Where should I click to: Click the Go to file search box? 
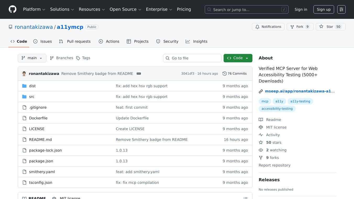192,58
